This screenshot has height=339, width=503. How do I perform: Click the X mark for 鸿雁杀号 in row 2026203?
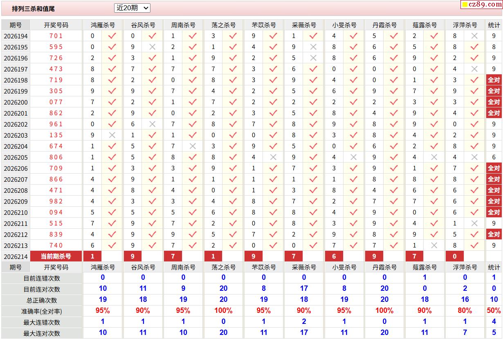coord(112,135)
